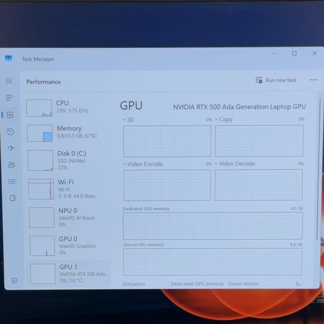The width and height of the screenshot is (324, 324).
Task: Click the Memory mini graph thumbnail
Action: [x=40, y=133]
